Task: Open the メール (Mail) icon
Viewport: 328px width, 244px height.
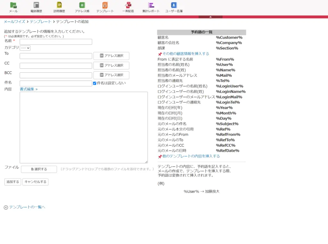Action: coord(13,5)
